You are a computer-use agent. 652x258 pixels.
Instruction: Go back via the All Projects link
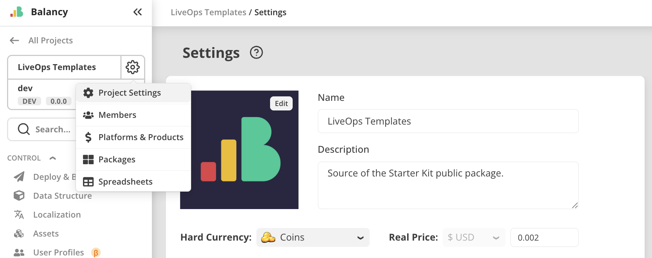pos(50,40)
